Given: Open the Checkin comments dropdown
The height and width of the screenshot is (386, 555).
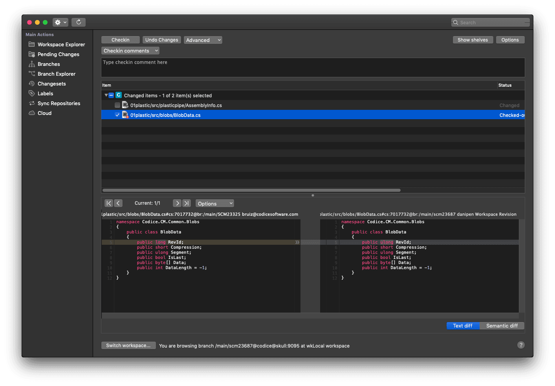Looking at the screenshot, I should tap(130, 50).
